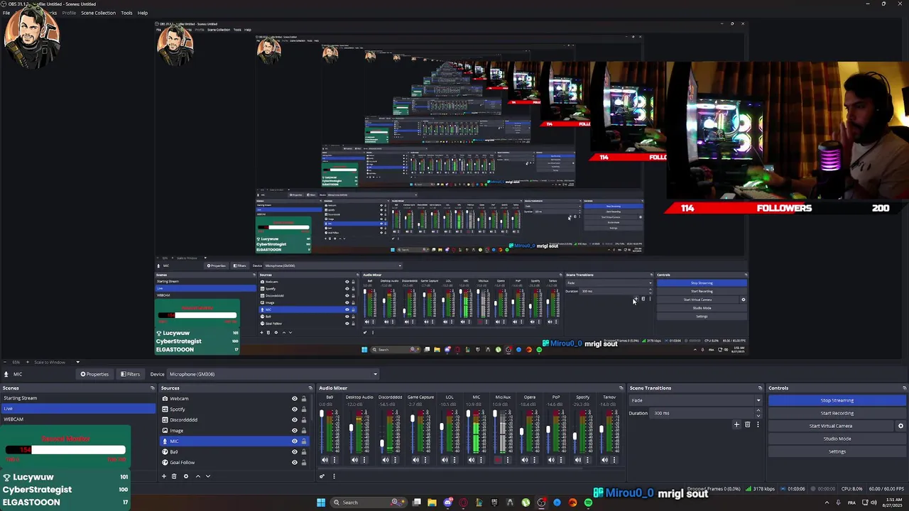Open the Help menu

(143, 13)
